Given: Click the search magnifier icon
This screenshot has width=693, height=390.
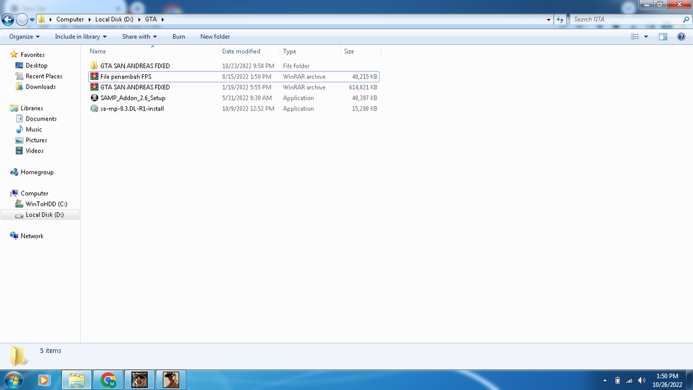Looking at the screenshot, I should click(x=686, y=19).
